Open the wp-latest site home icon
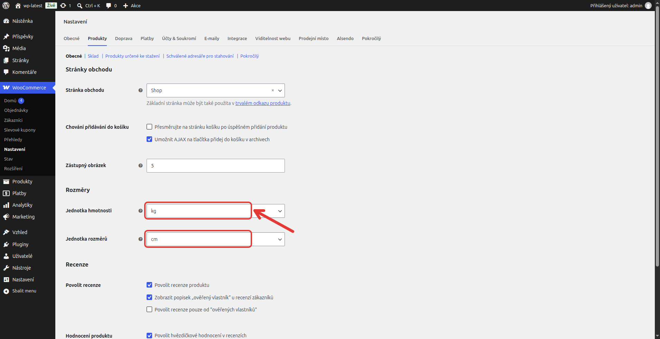The width and height of the screenshot is (660, 339). pos(18,6)
